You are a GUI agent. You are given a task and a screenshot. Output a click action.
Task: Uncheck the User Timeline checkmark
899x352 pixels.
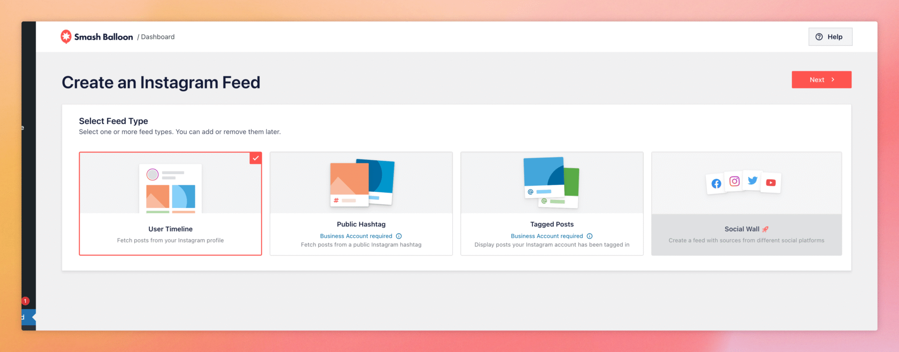(x=255, y=158)
